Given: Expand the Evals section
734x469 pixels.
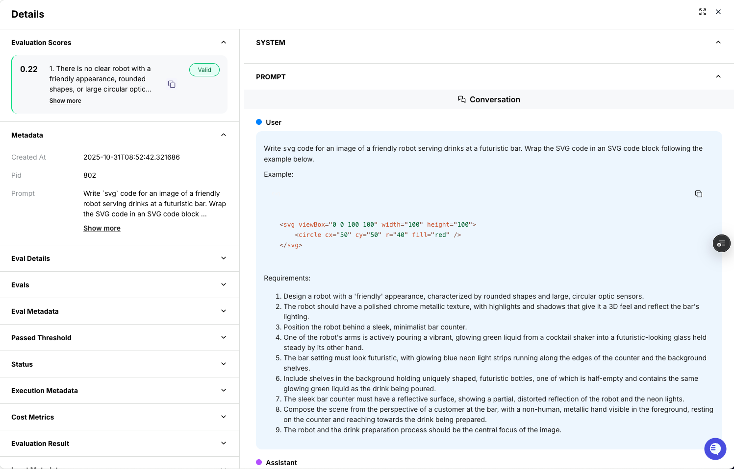Looking at the screenshot, I should 224,285.
